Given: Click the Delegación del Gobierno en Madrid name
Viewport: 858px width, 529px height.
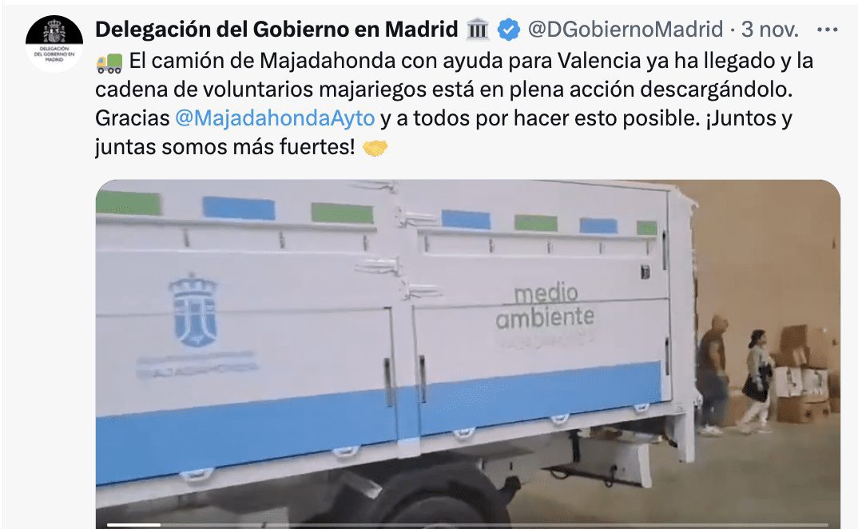Looking at the screenshot, I should tap(276, 29).
